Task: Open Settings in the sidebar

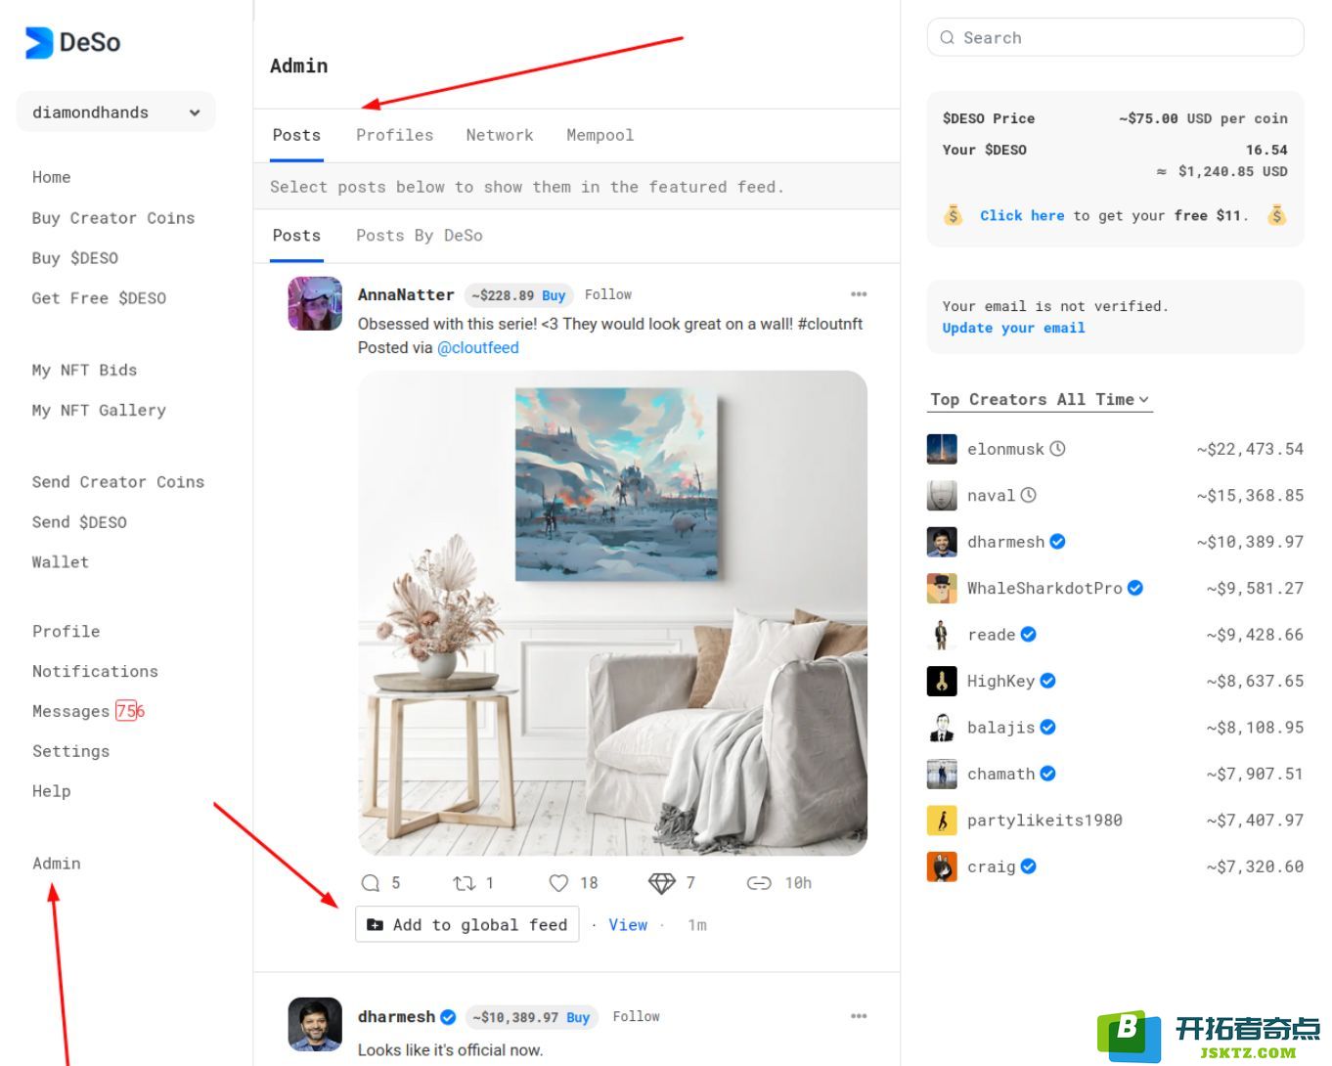Action: pos(70,751)
